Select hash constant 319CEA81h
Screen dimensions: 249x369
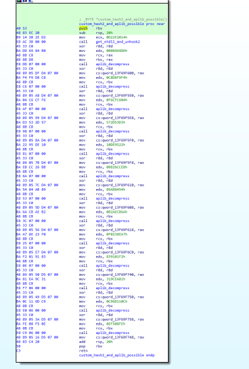pos(115,279)
